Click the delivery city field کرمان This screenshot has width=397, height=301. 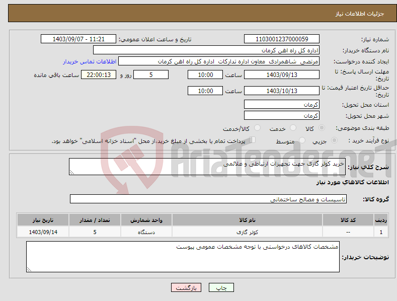(282, 116)
